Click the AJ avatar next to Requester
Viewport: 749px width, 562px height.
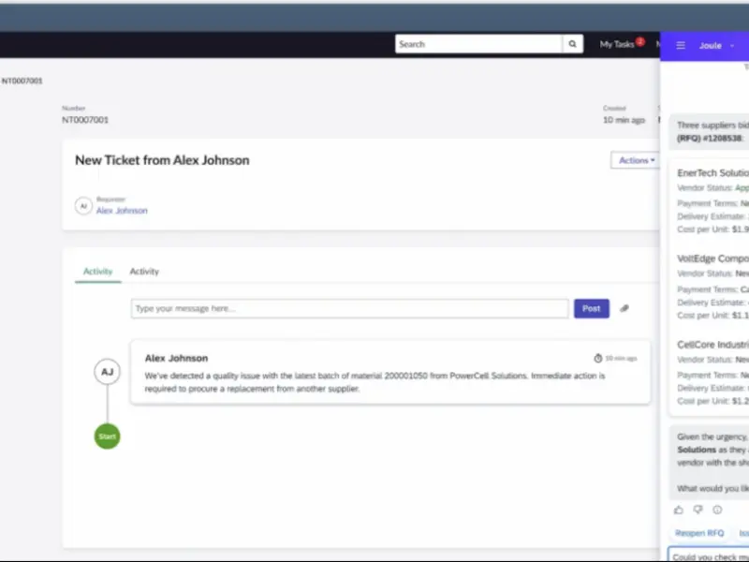pos(83,206)
